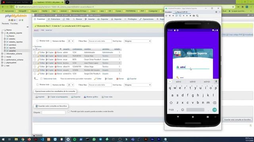The height and width of the screenshot is (142, 254).
Task: Switch to the Estructura tab
Action: pyautogui.click(x=54, y=19)
